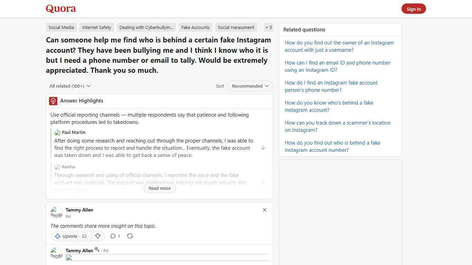Repost Tammy Allen's answer

130,236
